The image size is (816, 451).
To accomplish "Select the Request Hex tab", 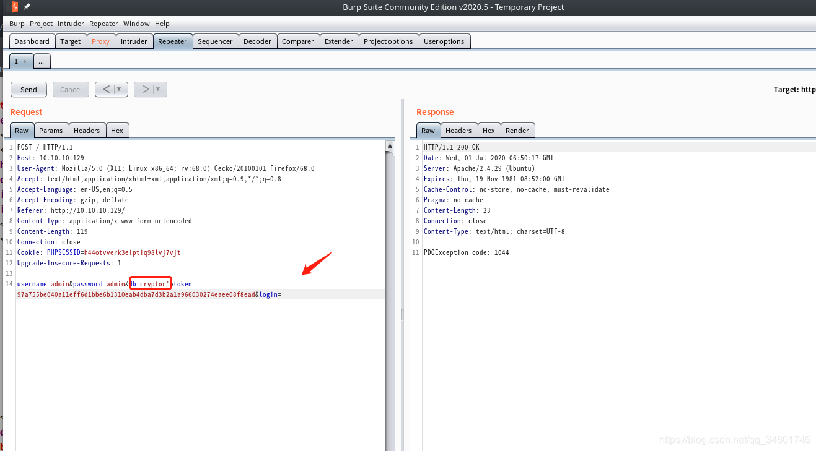I will [117, 131].
